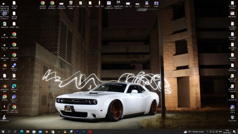This screenshot has width=238, height=134.
Task: Open Task View from the taskbar
Action: pos(15,132)
